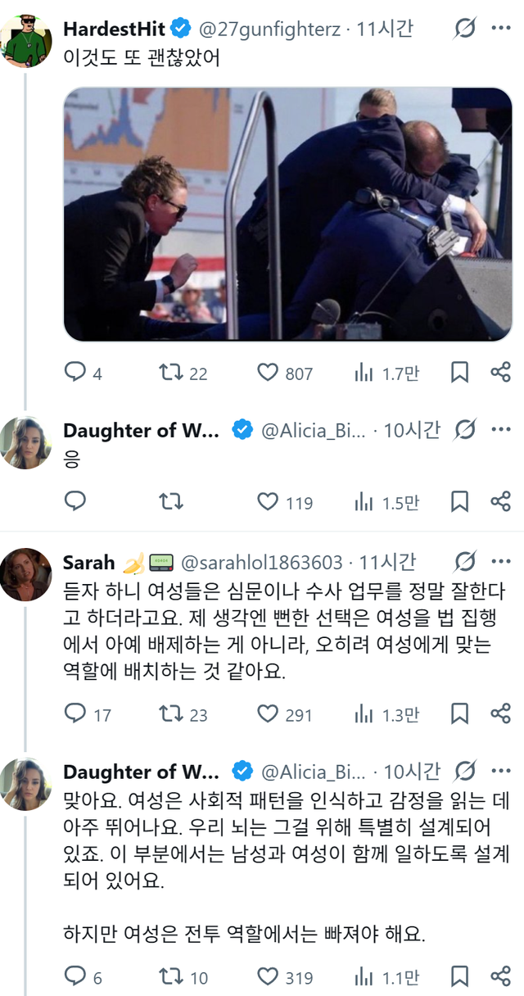Open HardestHit's profile avatar
Viewport: 524px width, 996px height.
(26, 41)
